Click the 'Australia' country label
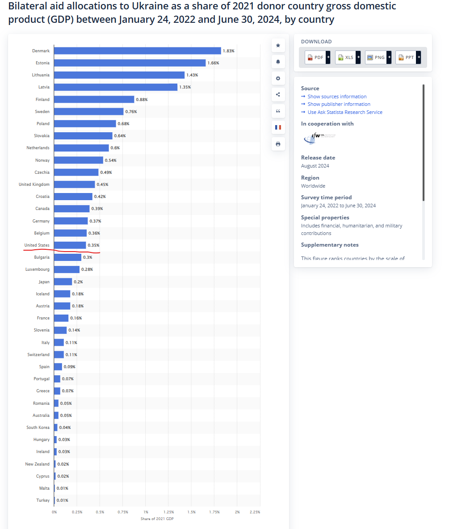The image size is (449, 529). coord(41,416)
